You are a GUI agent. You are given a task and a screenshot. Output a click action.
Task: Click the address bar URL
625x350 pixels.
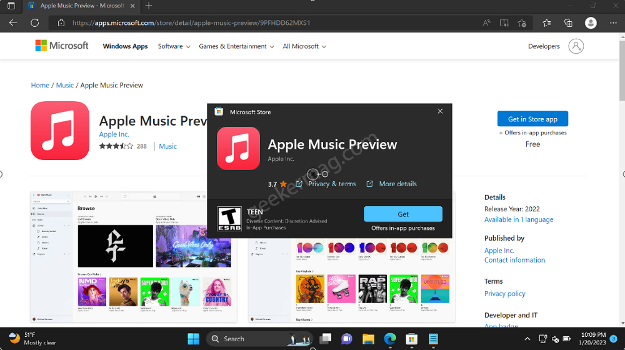click(191, 22)
